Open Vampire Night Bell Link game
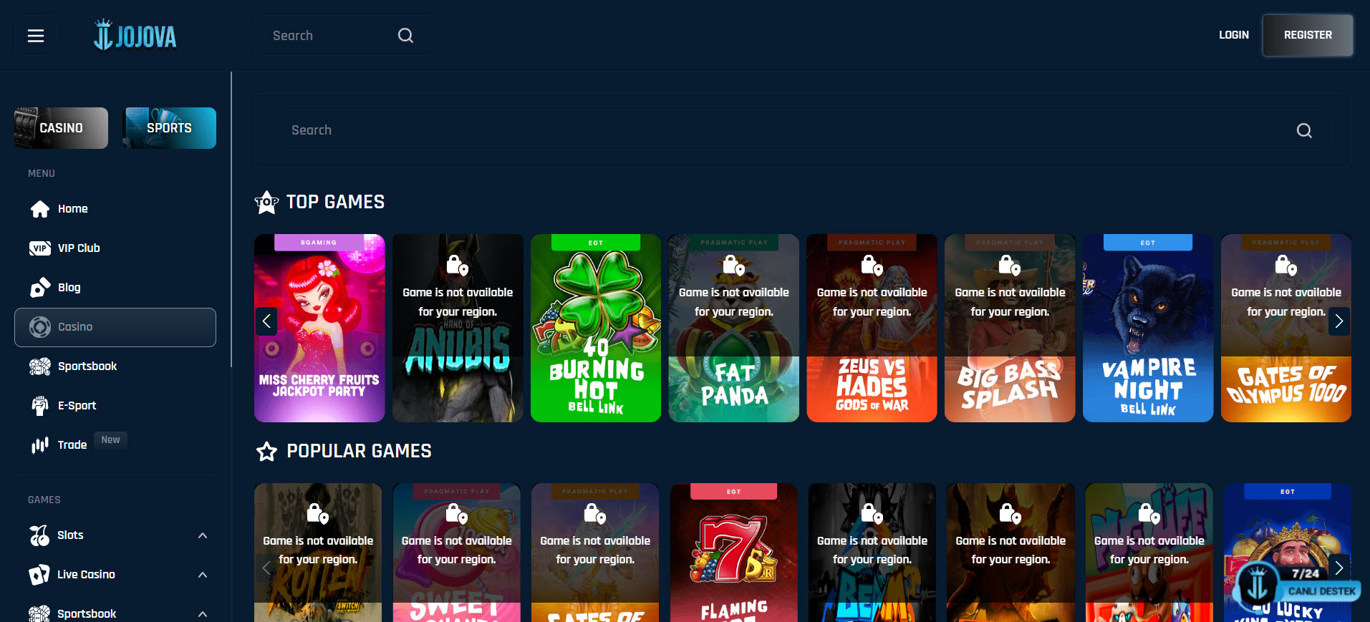Image resolution: width=1370 pixels, height=622 pixels. click(x=1148, y=328)
